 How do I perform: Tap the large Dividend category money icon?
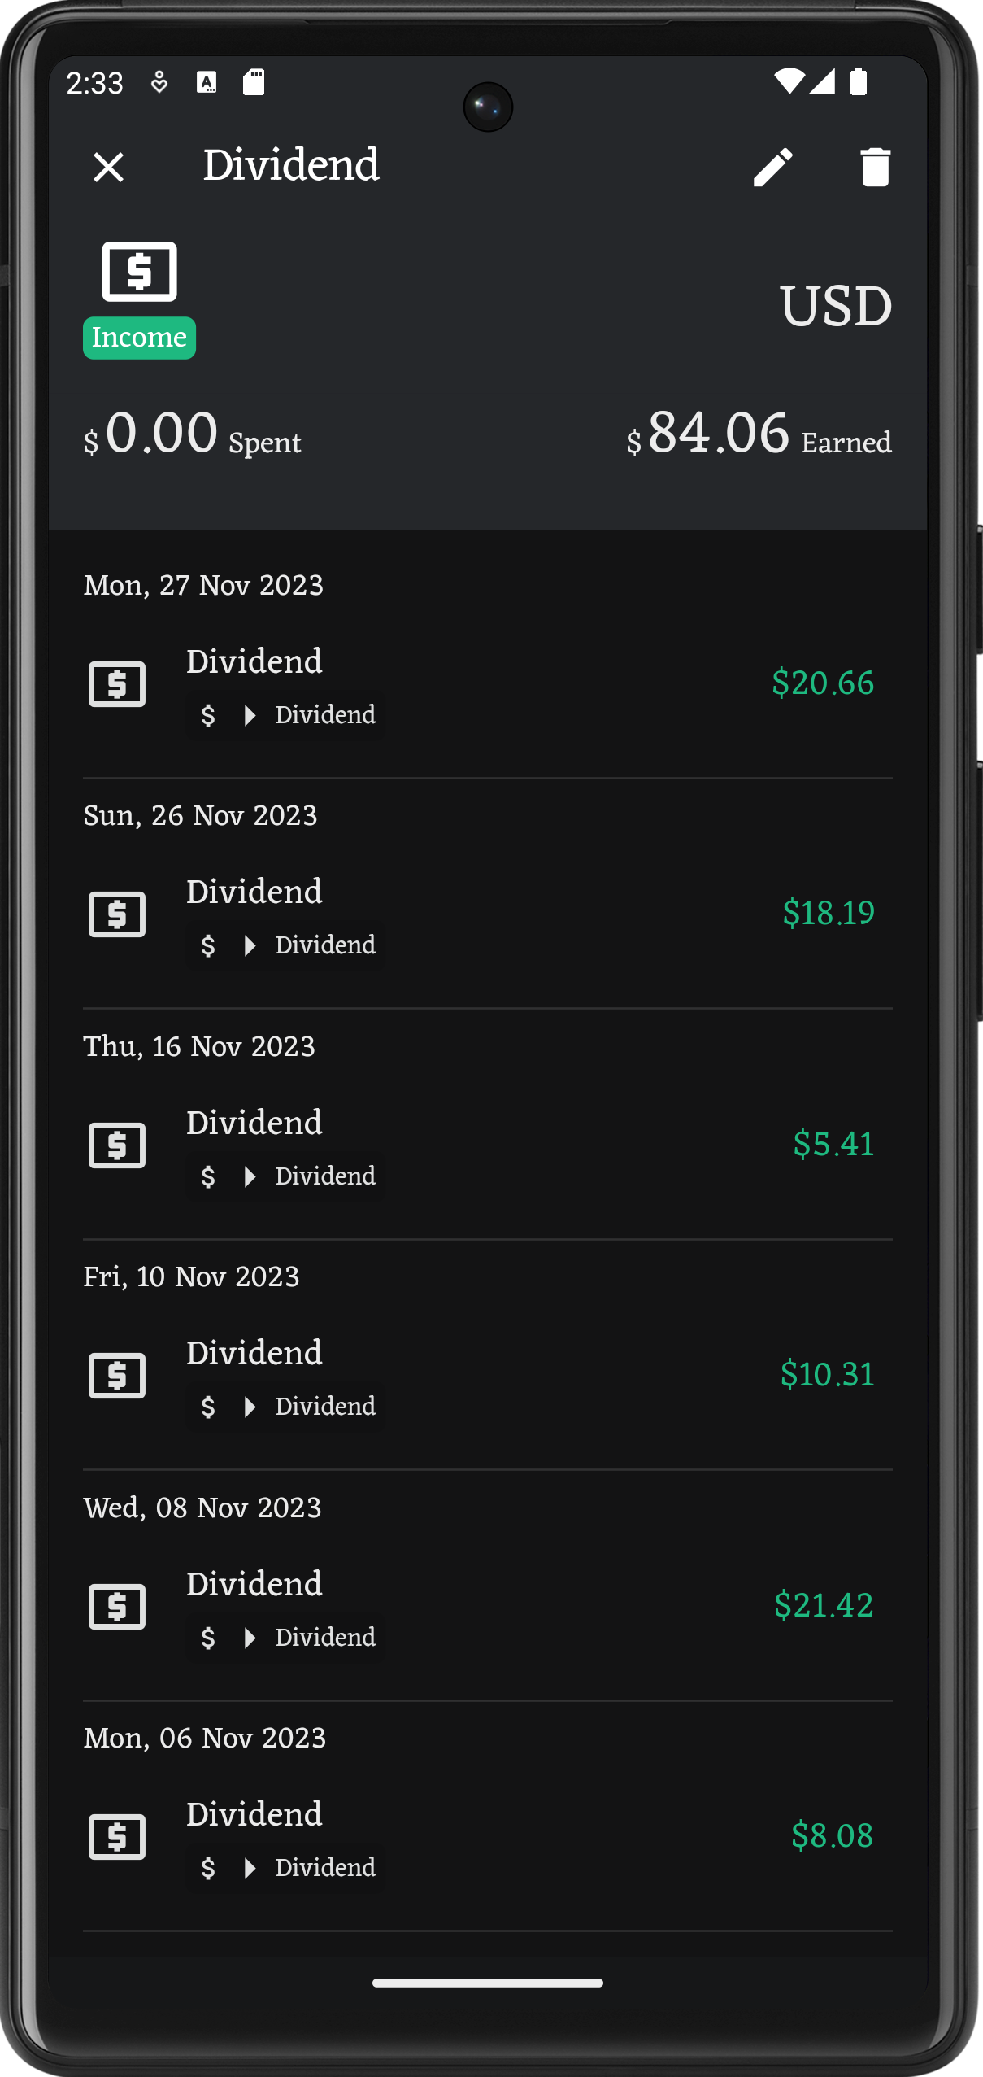tap(139, 271)
